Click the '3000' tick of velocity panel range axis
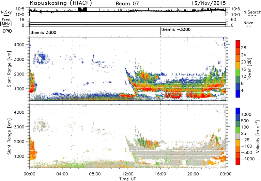This screenshot has width=261, height=181. pyautogui.click(x=19, y=127)
